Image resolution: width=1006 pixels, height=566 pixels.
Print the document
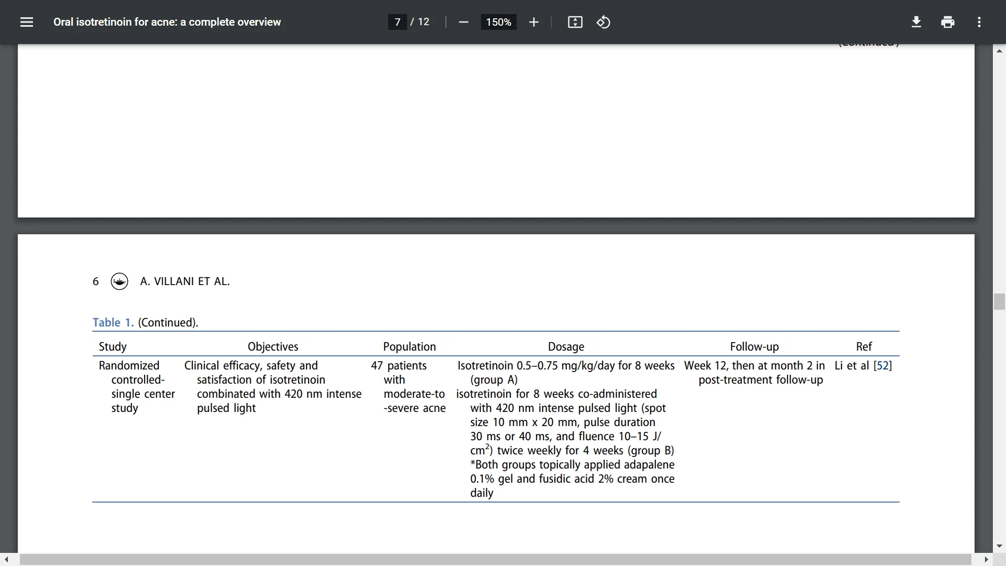[x=948, y=22]
